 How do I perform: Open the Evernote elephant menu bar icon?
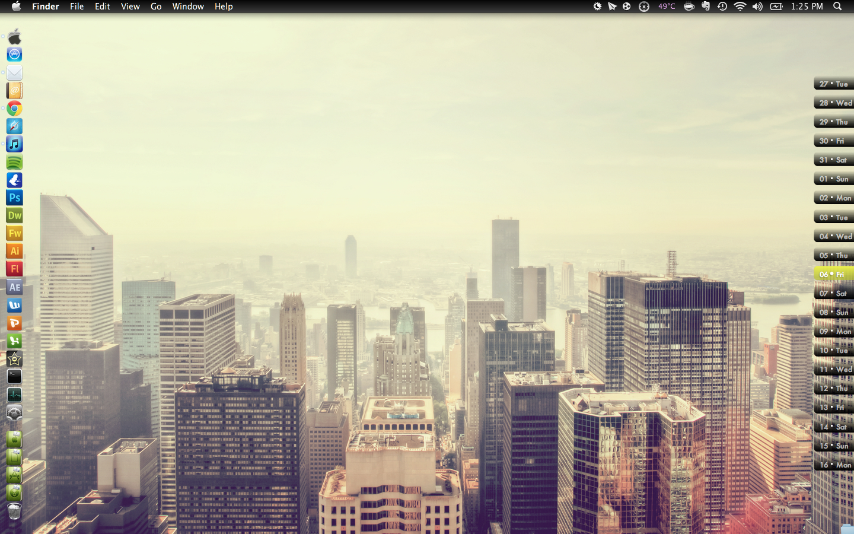706,7
